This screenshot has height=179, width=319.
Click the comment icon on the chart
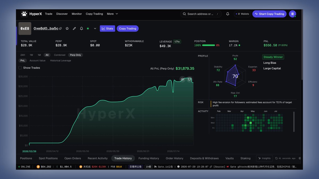[x=190, y=79]
